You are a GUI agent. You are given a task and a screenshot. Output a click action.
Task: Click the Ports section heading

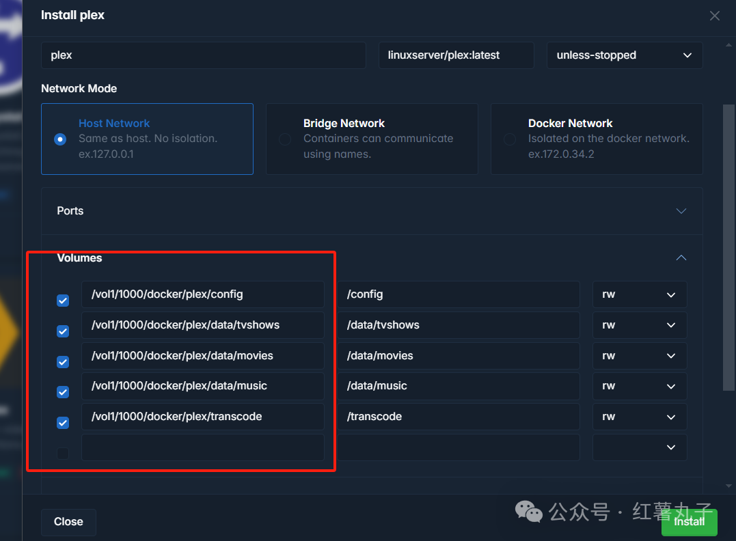pos(70,211)
